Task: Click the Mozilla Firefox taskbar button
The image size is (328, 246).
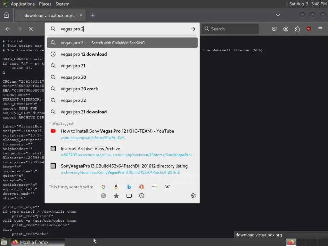Action: (38, 242)
